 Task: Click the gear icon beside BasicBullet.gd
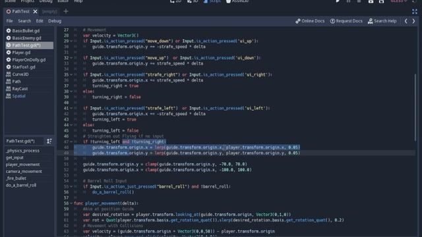click(x=9, y=31)
